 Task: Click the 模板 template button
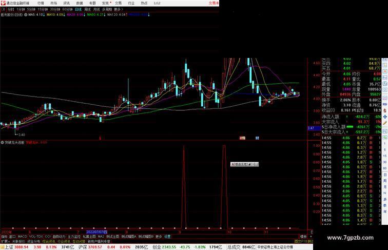(x=303, y=237)
